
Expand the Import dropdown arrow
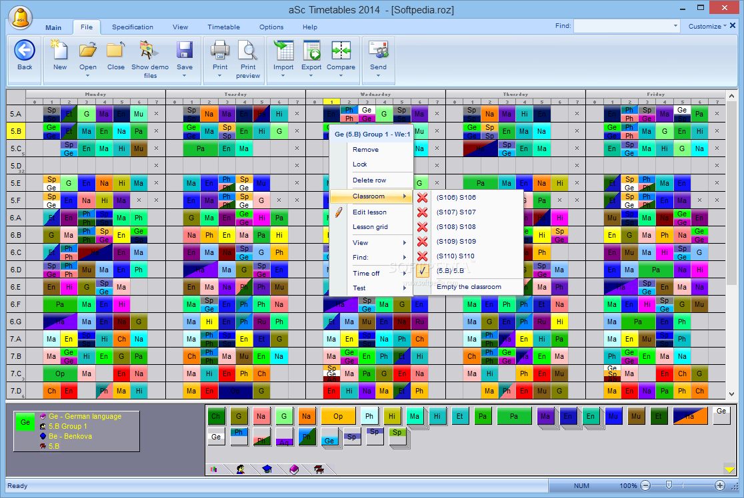point(283,76)
